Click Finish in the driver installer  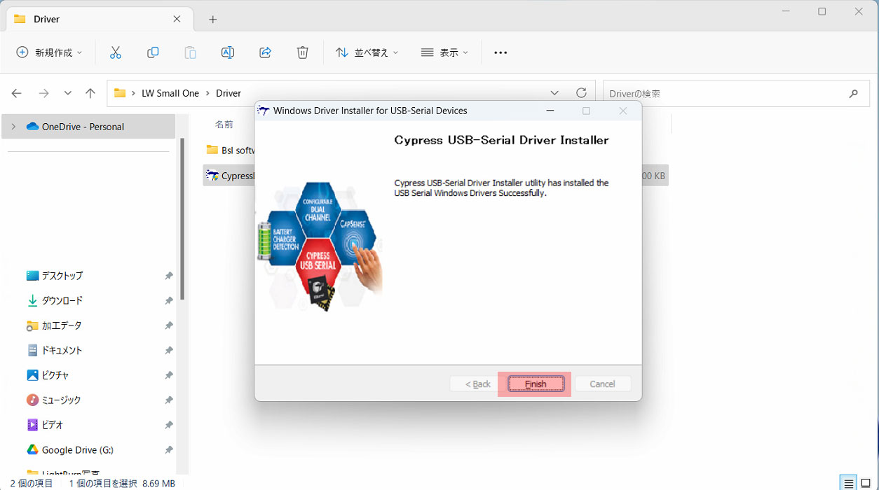click(x=536, y=384)
